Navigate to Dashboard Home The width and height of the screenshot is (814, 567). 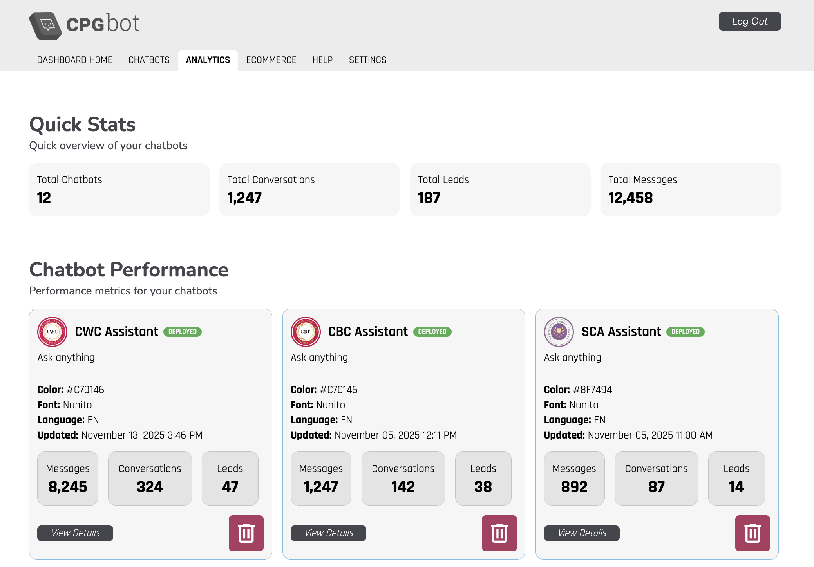coord(75,60)
